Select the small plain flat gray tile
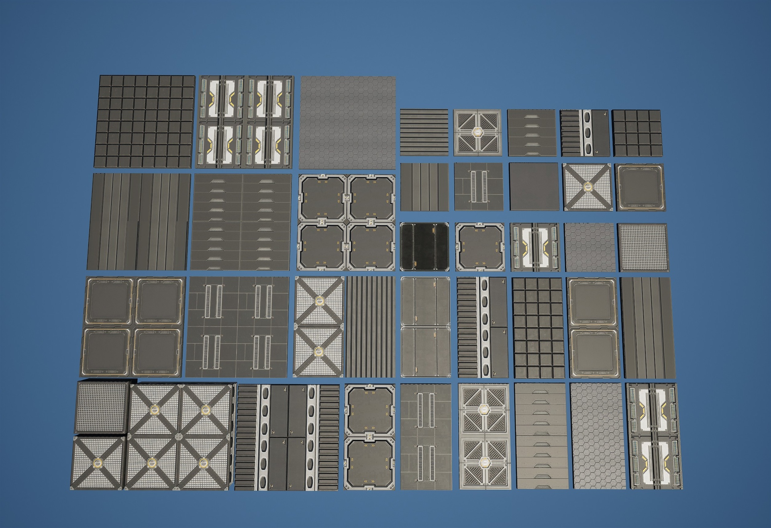 tap(534, 187)
